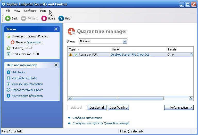
Task: Open the Help menu
Action: [43, 11]
